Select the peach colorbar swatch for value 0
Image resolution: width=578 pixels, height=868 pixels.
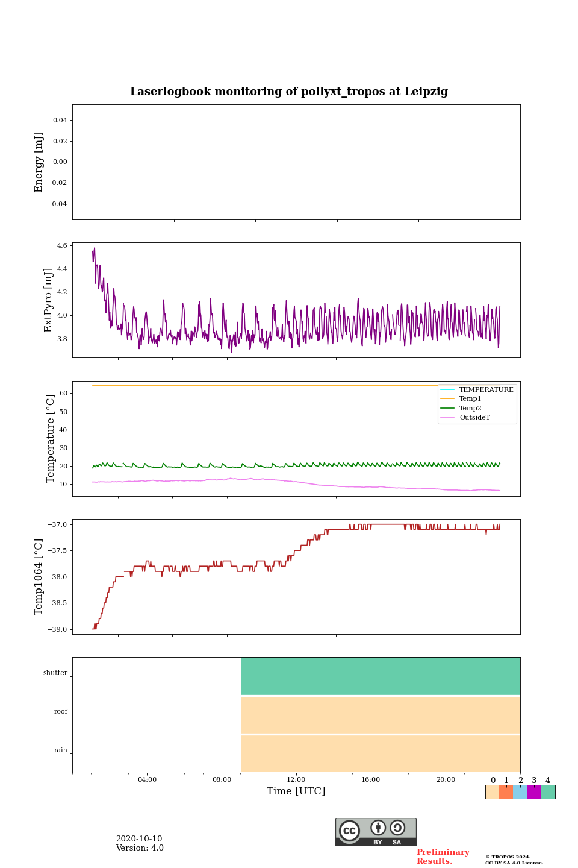click(x=493, y=792)
